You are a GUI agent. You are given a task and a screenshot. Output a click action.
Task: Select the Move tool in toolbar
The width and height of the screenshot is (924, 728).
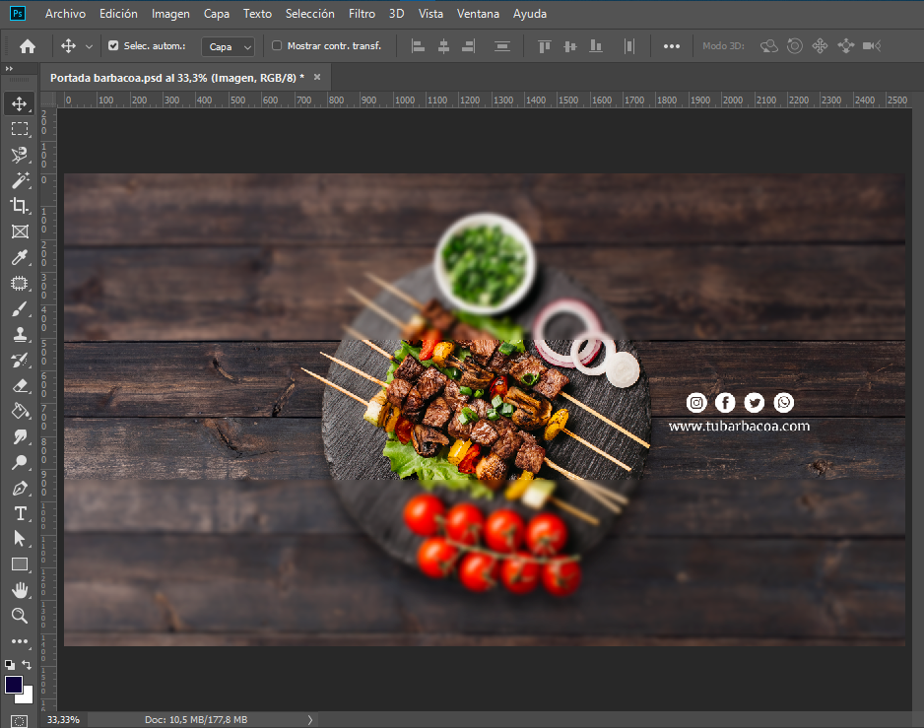(20, 103)
